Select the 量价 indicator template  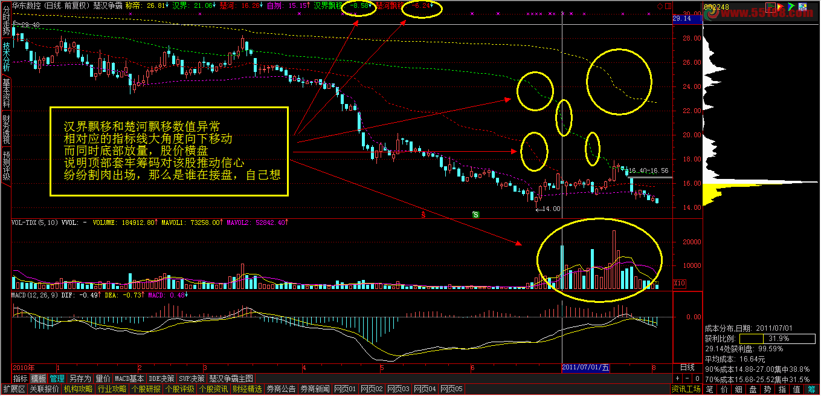pyautogui.click(x=103, y=378)
